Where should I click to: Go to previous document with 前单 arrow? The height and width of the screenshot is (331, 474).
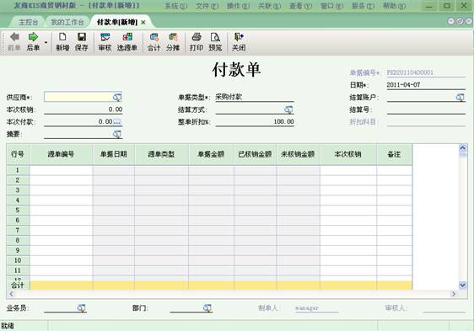coord(14,41)
